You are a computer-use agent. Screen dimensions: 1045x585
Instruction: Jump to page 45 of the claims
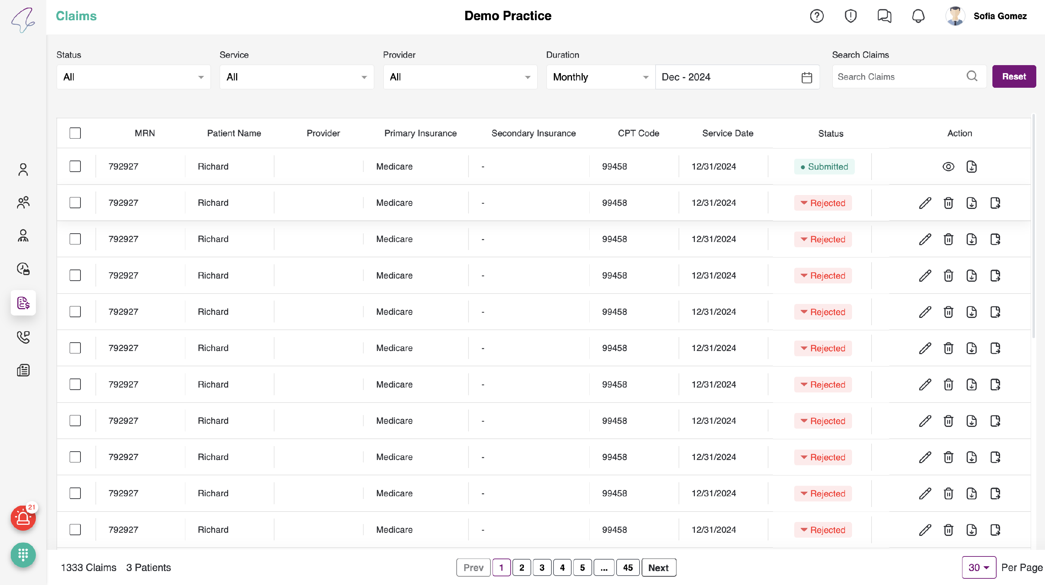(627, 567)
